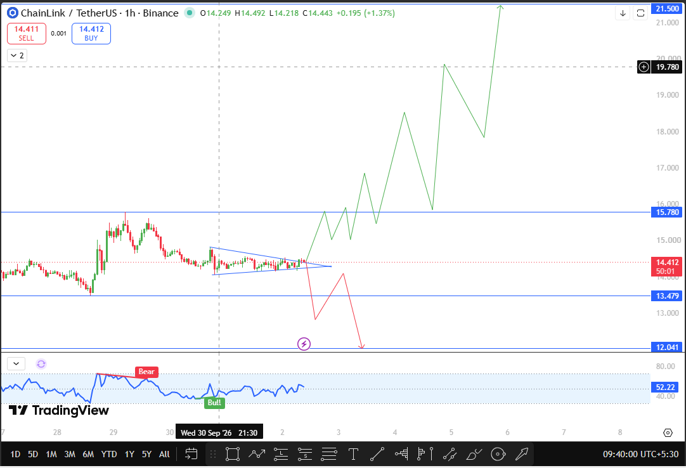Viewport: 686px width, 468px height.
Task: Select the 13.479 horizontal line label
Action: click(667, 296)
